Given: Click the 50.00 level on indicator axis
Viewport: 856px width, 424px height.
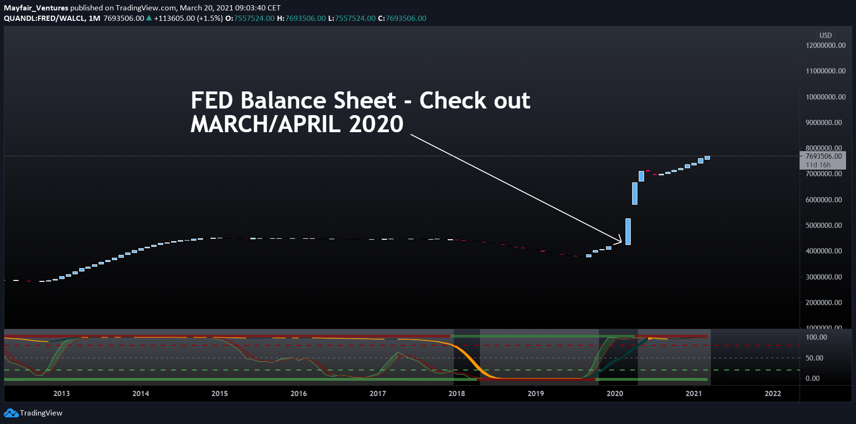Looking at the screenshot, I should (x=814, y=358).
